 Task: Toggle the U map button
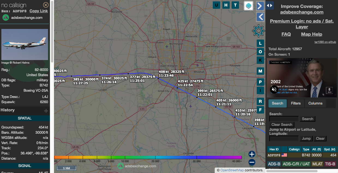[x=217, y=5]
